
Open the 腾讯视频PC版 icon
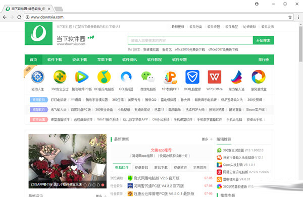pyautogui.click(x=82, y=77)
